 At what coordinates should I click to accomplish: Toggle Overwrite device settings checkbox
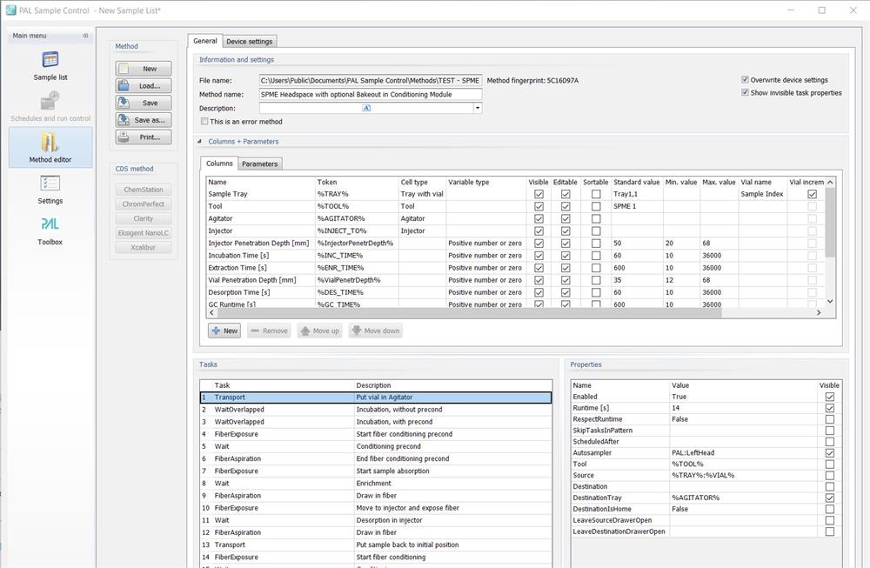pos(745,80)
